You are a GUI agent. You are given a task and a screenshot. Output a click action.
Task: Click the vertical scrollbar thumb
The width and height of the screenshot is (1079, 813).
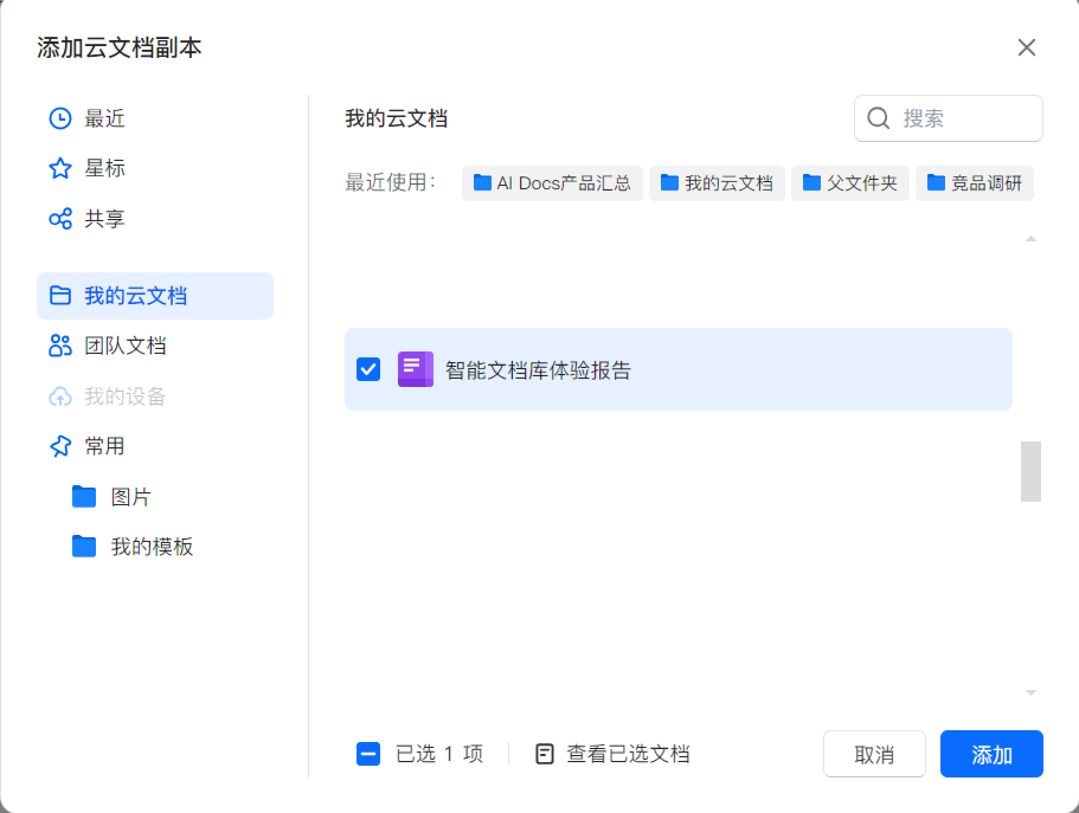coord(1030,472)
